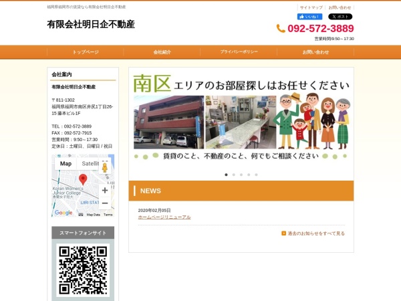This screenshot has width=401, height=301.
Task: Open the お問い合わせ link in the header
Action: coord(340,7)
